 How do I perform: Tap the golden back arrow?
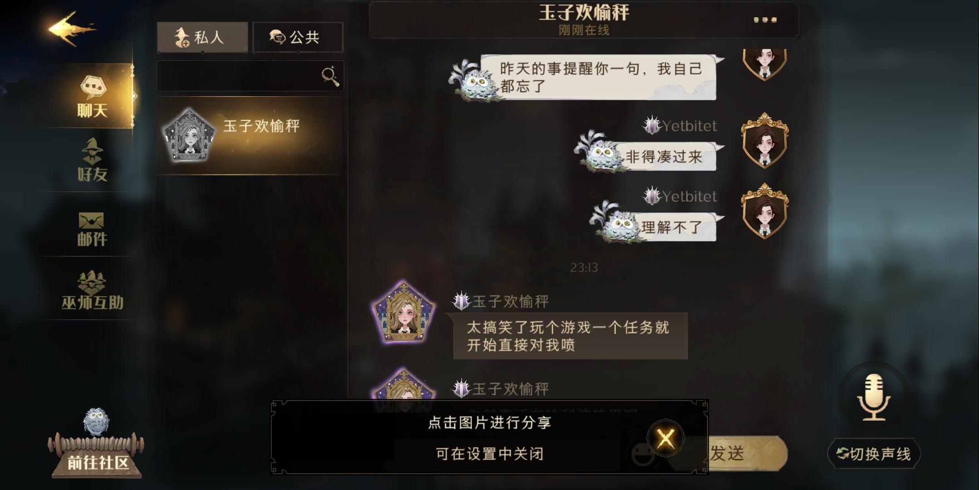point(72,29)
